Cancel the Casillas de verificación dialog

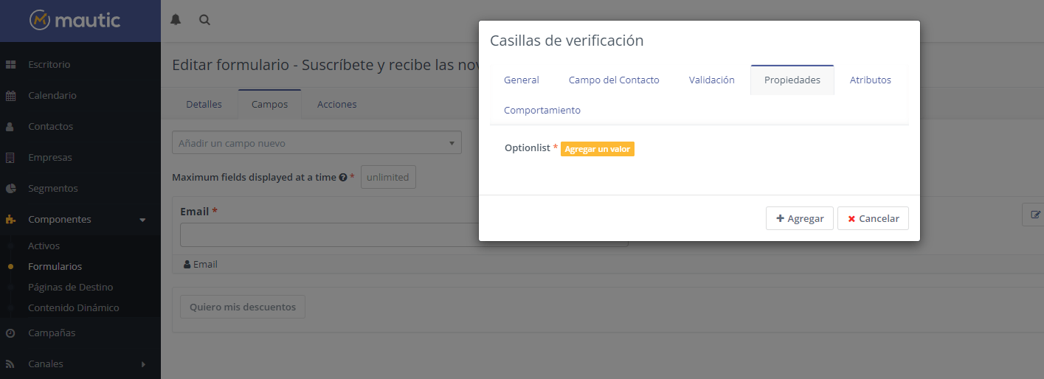873,218
